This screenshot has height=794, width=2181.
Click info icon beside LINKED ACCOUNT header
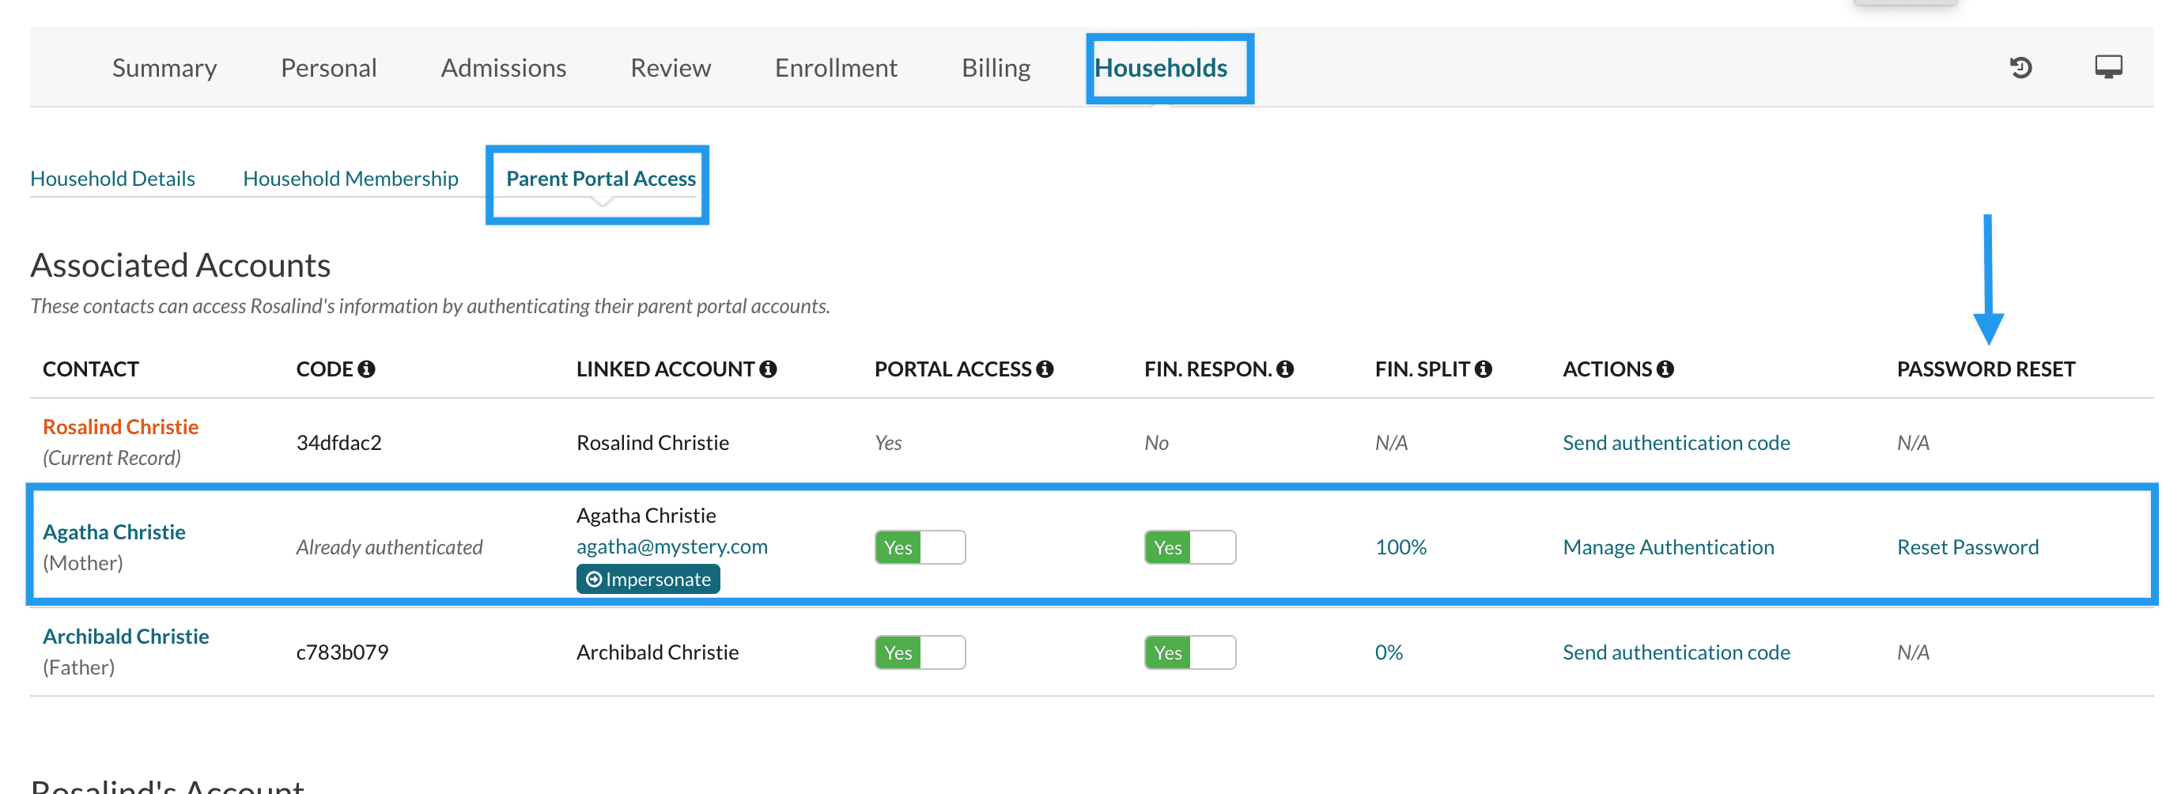[768, 369]
